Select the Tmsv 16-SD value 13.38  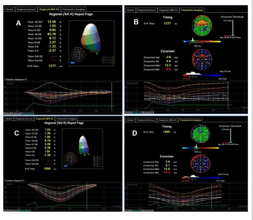(x=52, y=22)
